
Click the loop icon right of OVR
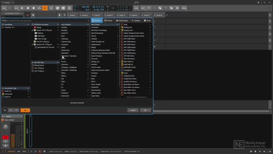click(51, 8)
